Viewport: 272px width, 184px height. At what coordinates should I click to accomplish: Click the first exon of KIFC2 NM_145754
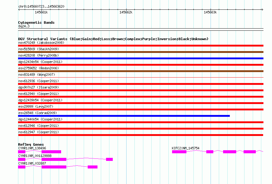pyautogui.click(x=179, y=152)
